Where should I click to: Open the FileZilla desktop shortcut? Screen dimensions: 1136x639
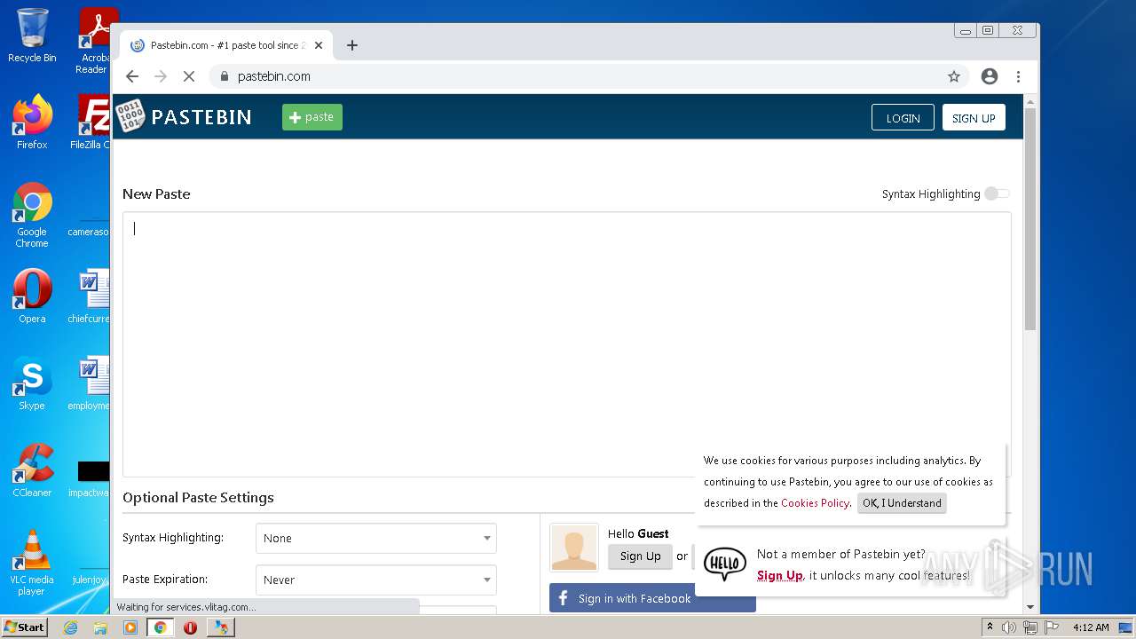(92, 122)
